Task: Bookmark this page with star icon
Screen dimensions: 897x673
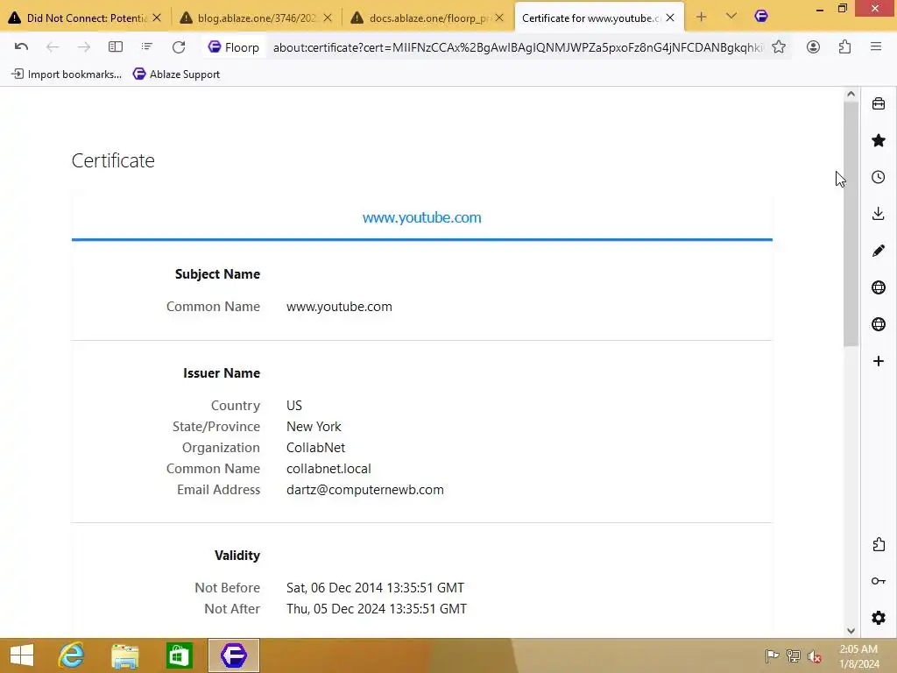Action: tap(779, 47)
